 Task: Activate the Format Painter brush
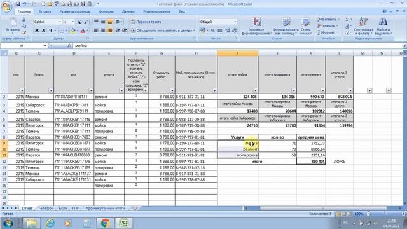coord(24,32)
